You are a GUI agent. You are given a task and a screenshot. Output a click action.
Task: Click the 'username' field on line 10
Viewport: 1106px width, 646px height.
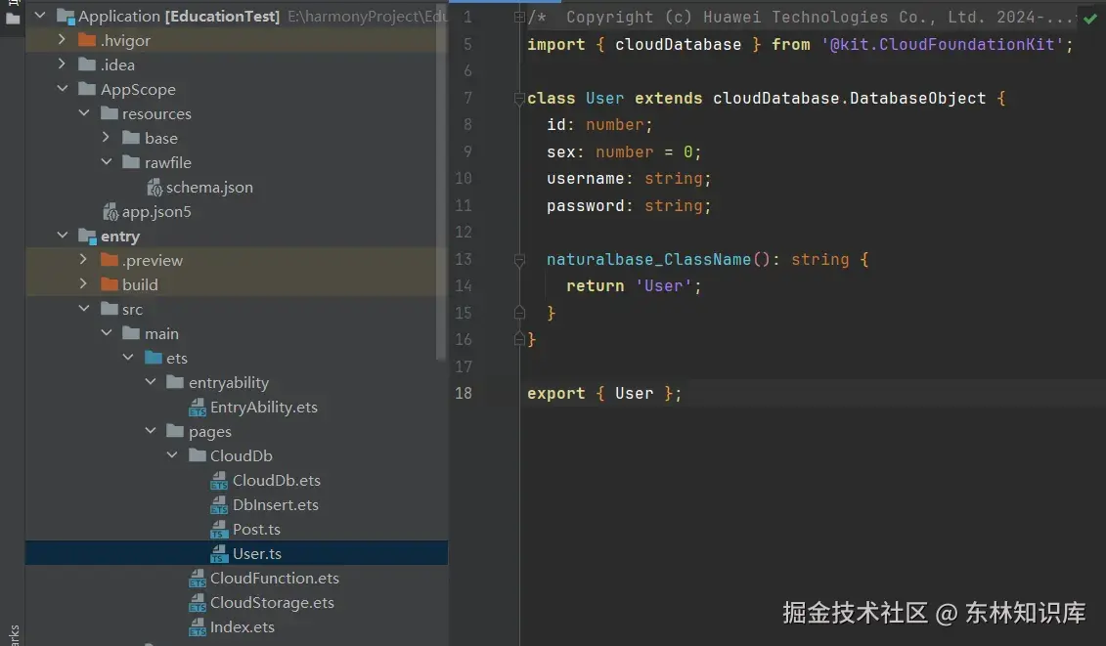(x=586, y=179)
